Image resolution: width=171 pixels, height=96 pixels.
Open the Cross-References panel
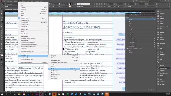162,46
